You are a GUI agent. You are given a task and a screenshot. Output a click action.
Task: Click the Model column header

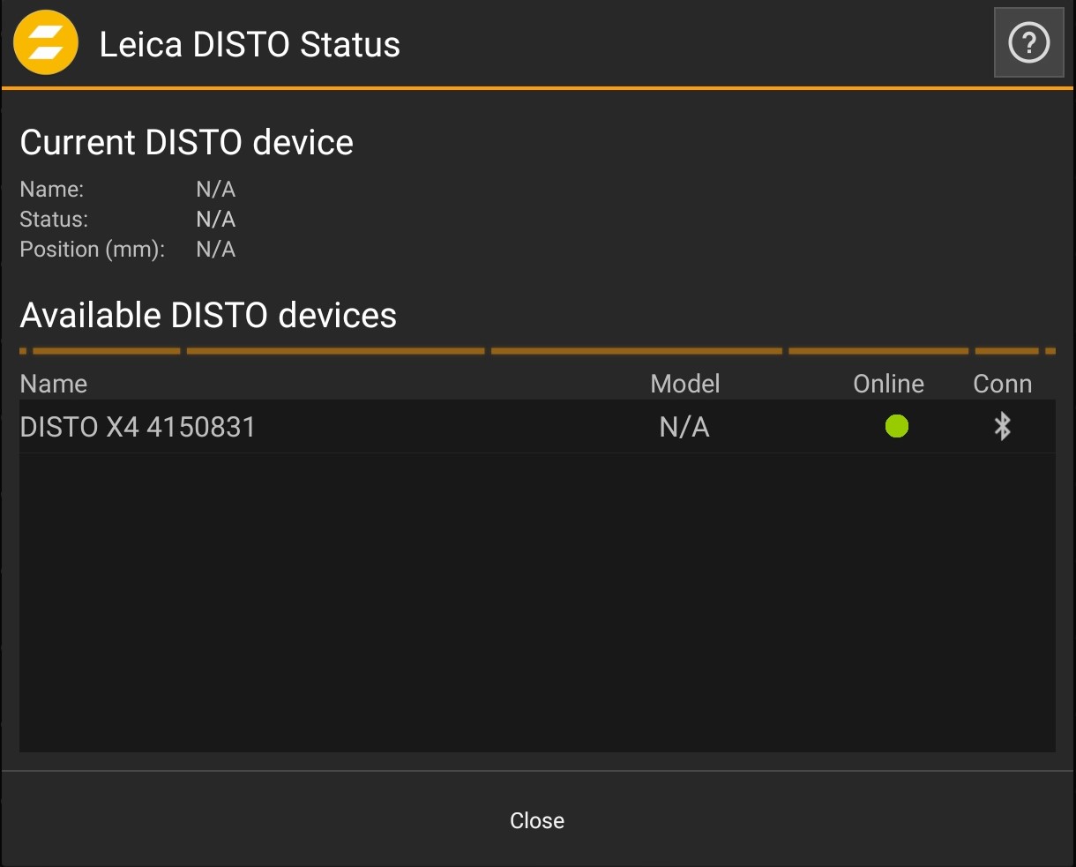click(x=684, y=384)
